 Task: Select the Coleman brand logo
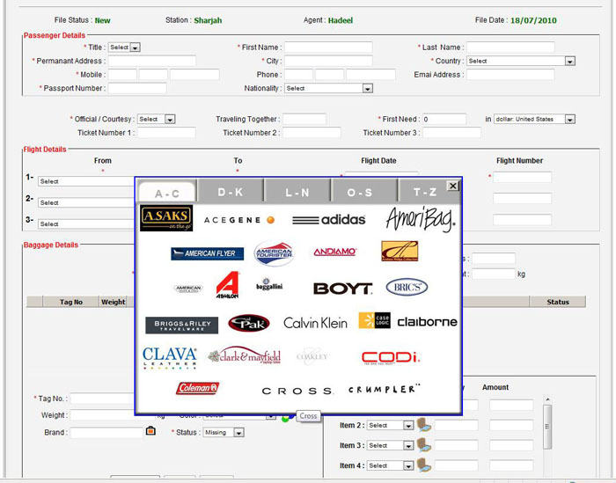coord(197,388)
